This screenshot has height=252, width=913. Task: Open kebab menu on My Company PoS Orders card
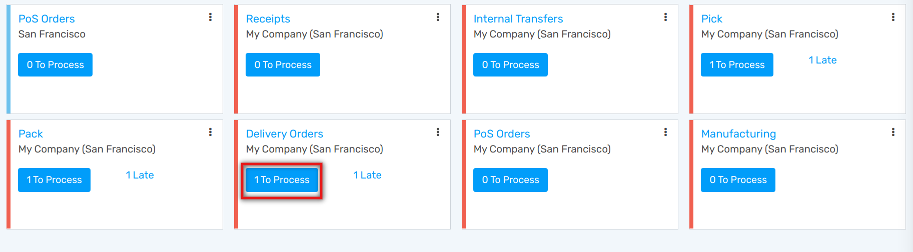tap(665, 132)
